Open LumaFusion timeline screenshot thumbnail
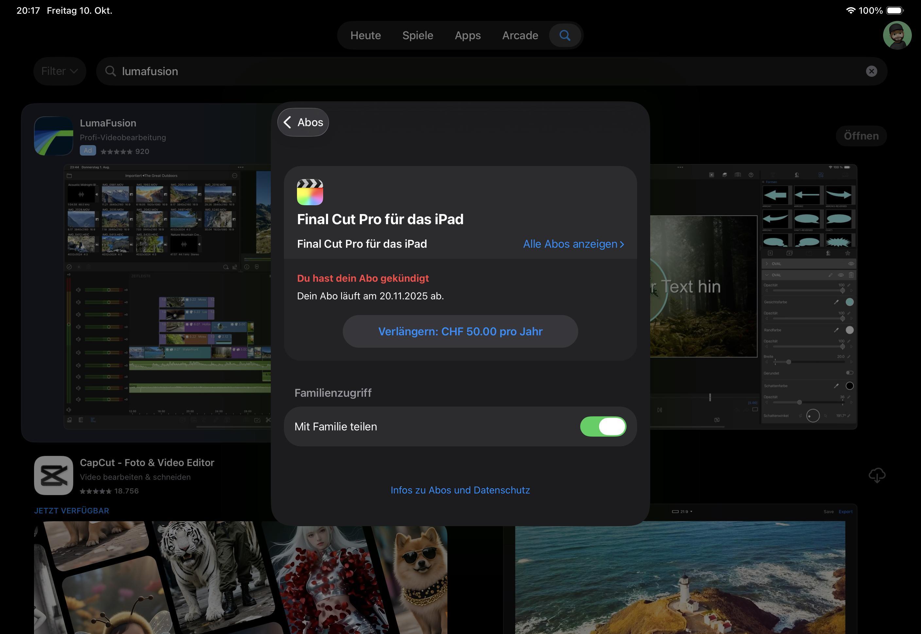The height and width of the screenshot is (634, 921). pos(167,296)
